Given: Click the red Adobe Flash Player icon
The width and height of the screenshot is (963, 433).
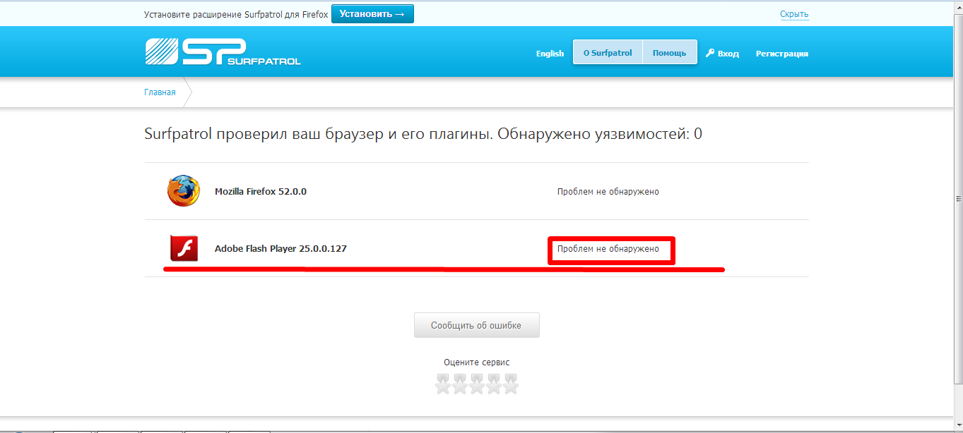Looking at the screenshot, I should (x=184, y=248).
